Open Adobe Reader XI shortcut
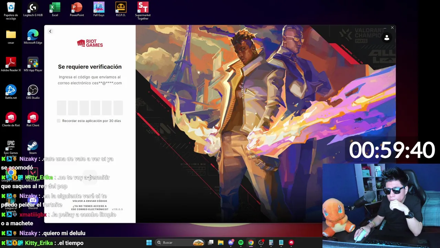The width and height of the screenshot is (440, 248). [x=11, y=65]
